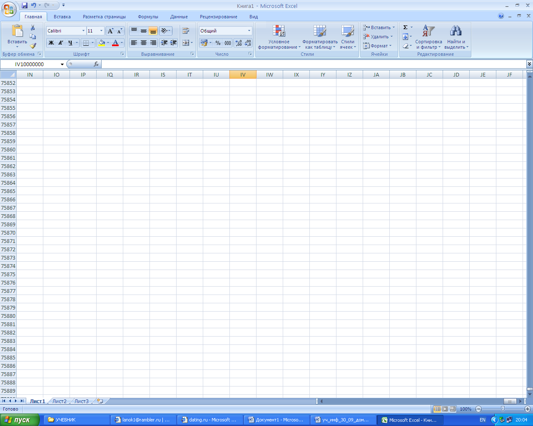The height and width of the screenshot is (426, 533).
Task: Open the Общий number format dropdown
Action: click(249, 31)
